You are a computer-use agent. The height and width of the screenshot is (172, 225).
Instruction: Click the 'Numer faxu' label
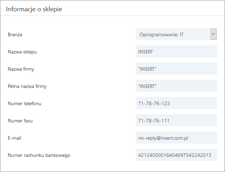20,121
